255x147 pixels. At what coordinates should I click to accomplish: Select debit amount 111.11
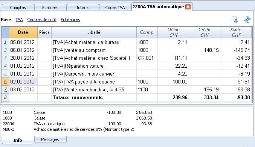pyautogui.click(x=173, y=58)
